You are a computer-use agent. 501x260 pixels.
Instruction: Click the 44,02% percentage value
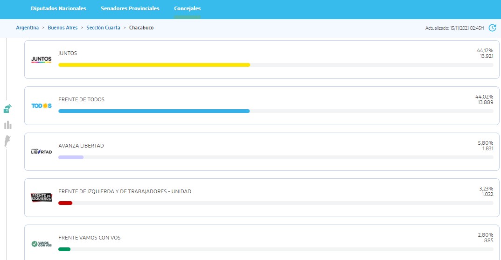coord(484,97)
